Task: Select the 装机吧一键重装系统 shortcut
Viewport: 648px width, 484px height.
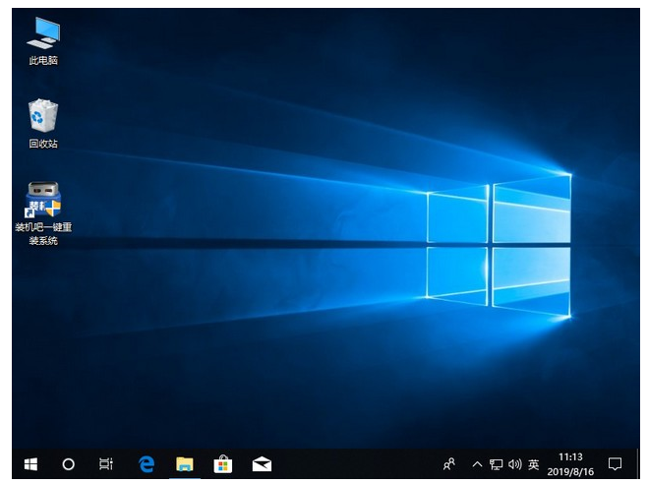Action: tap(43, 212)
